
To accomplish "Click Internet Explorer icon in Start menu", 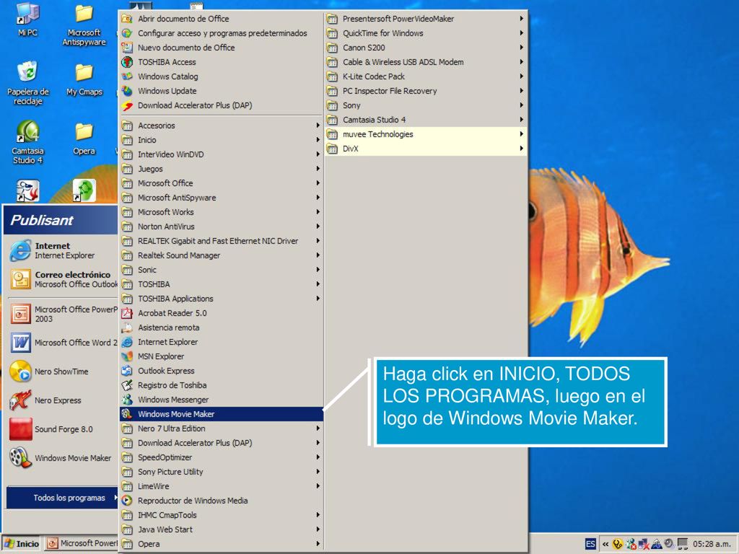I will click(20, 250).
